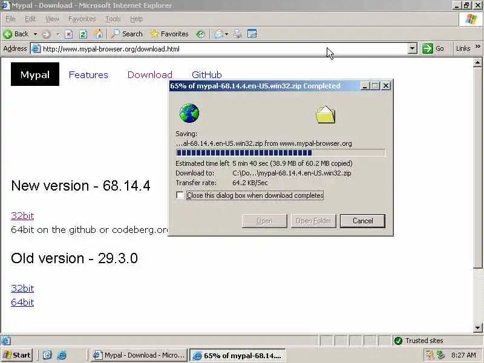The width and height of the screenshot is (484, 363).
Task: Click the download progress bar
Action: click(x=281, y=152)
